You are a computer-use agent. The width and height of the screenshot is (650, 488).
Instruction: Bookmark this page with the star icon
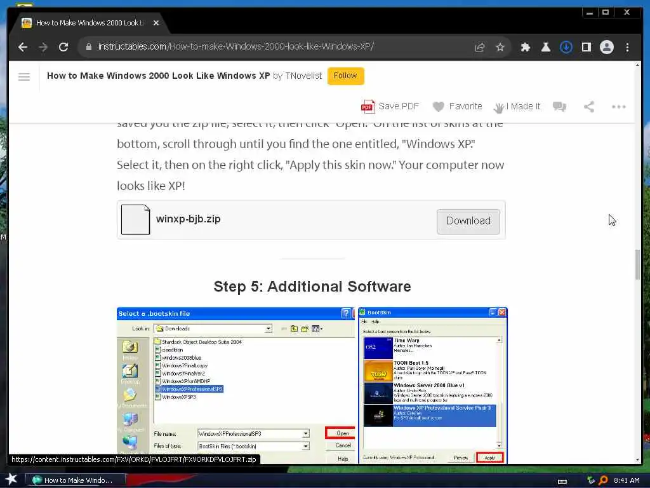click(x=500, y=47)
